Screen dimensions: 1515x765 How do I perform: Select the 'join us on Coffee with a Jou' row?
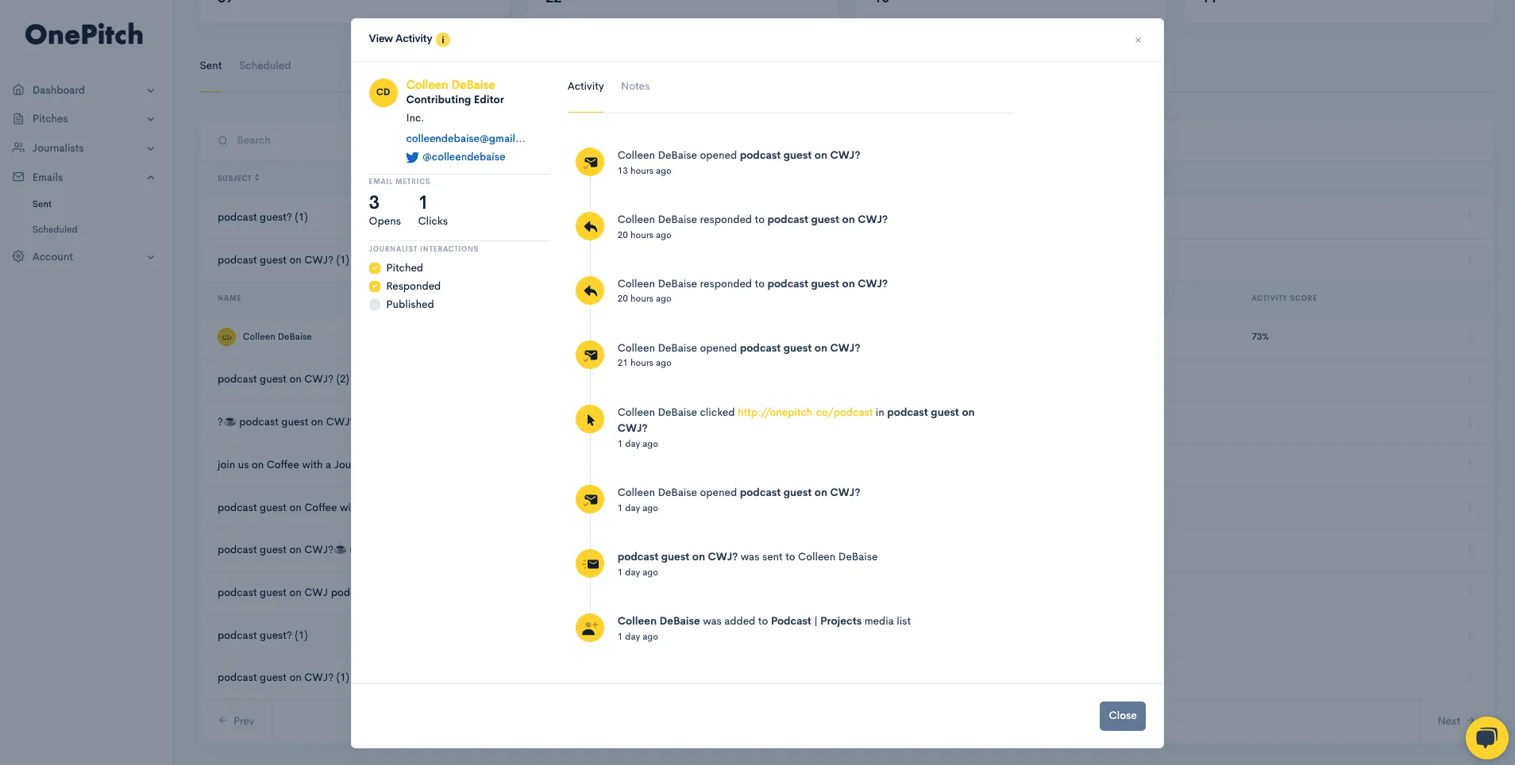tap(283, 465)
